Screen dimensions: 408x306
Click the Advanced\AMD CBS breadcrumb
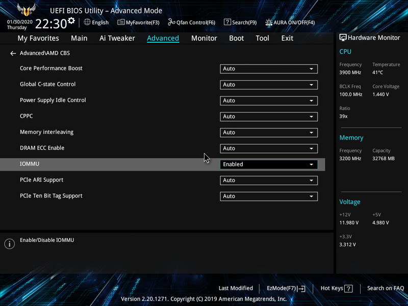click(x=45, y=53)
